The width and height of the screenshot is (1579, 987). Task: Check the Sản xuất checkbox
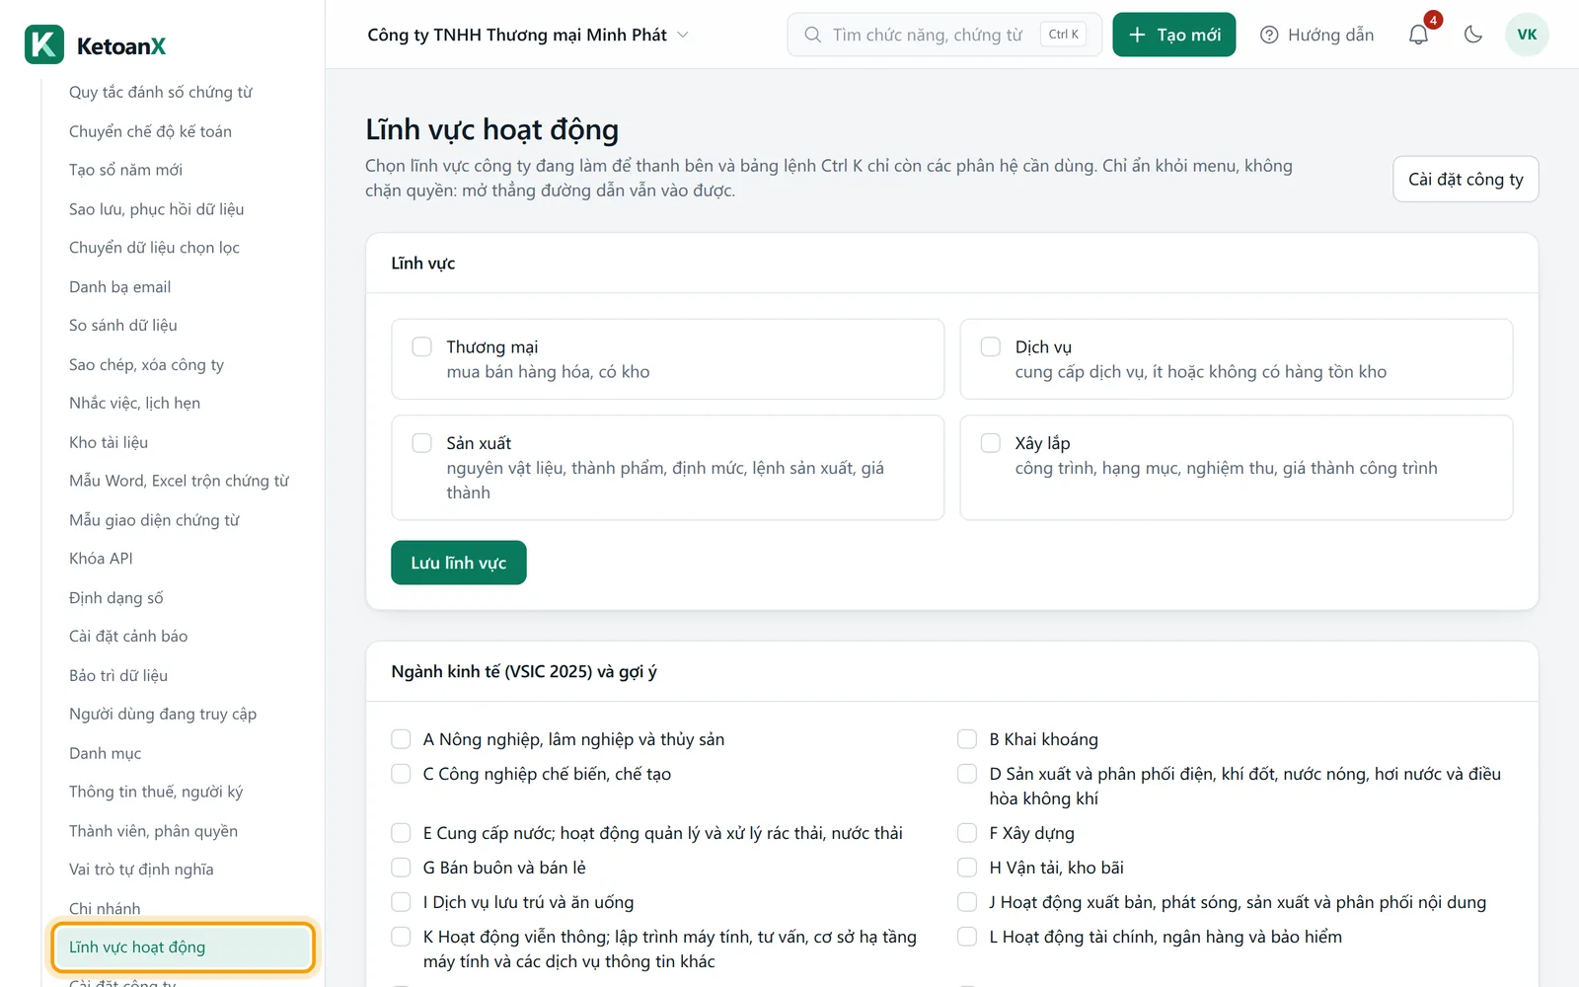tap(422, 443)
